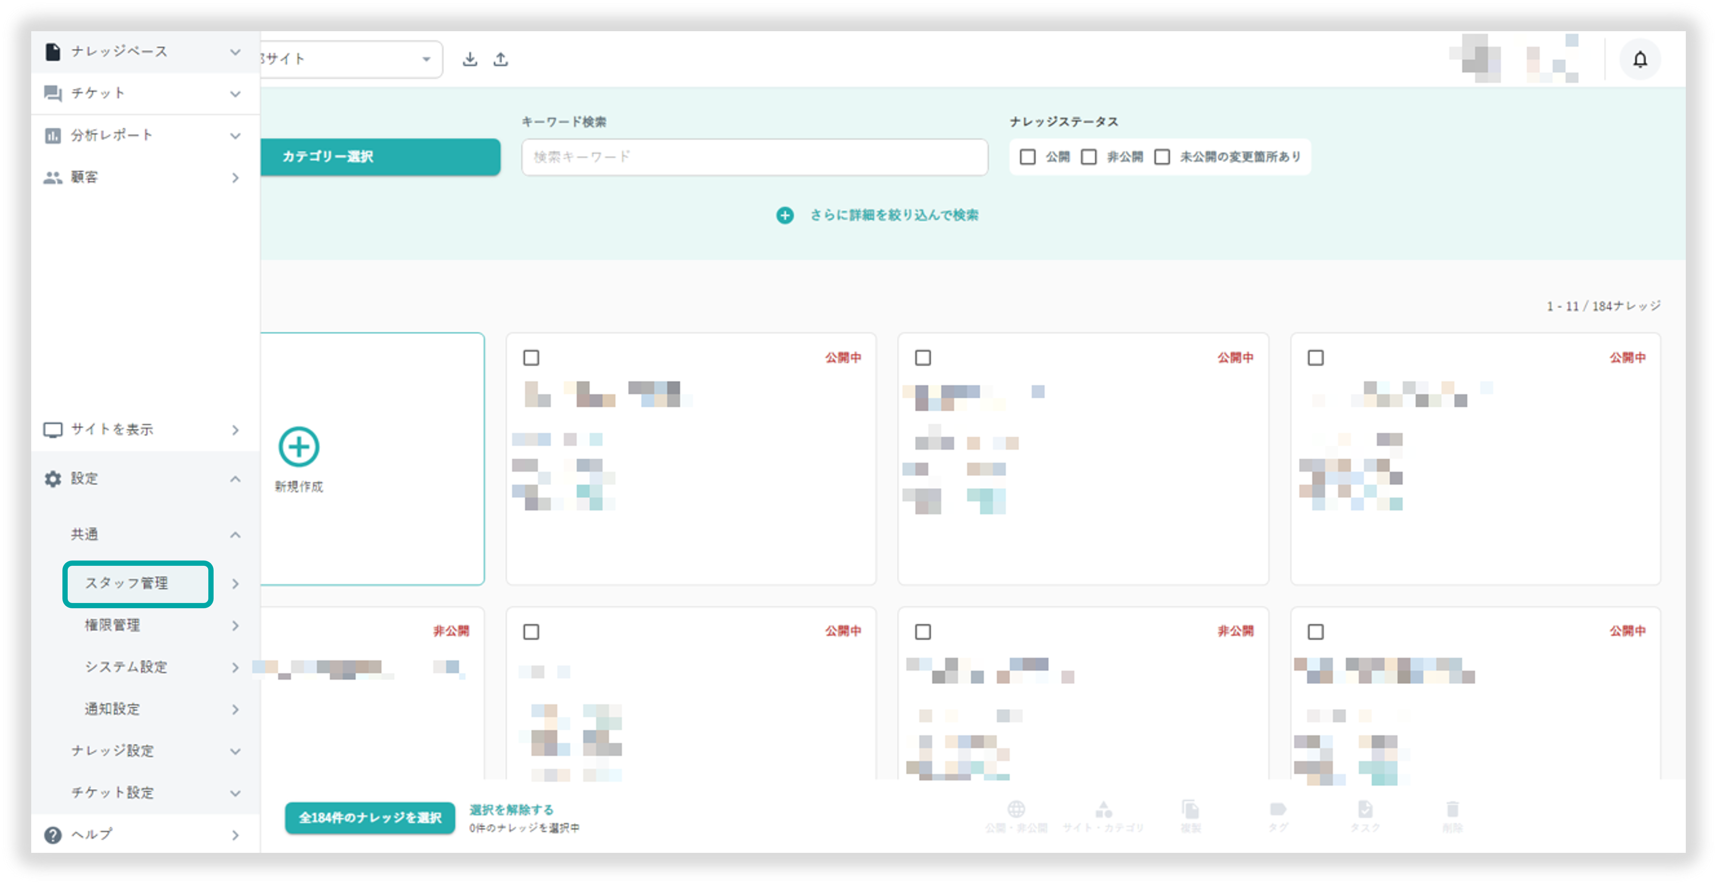Click the 設定 gear icon in sidebar
1717x884 pixels.
point(53,478)
